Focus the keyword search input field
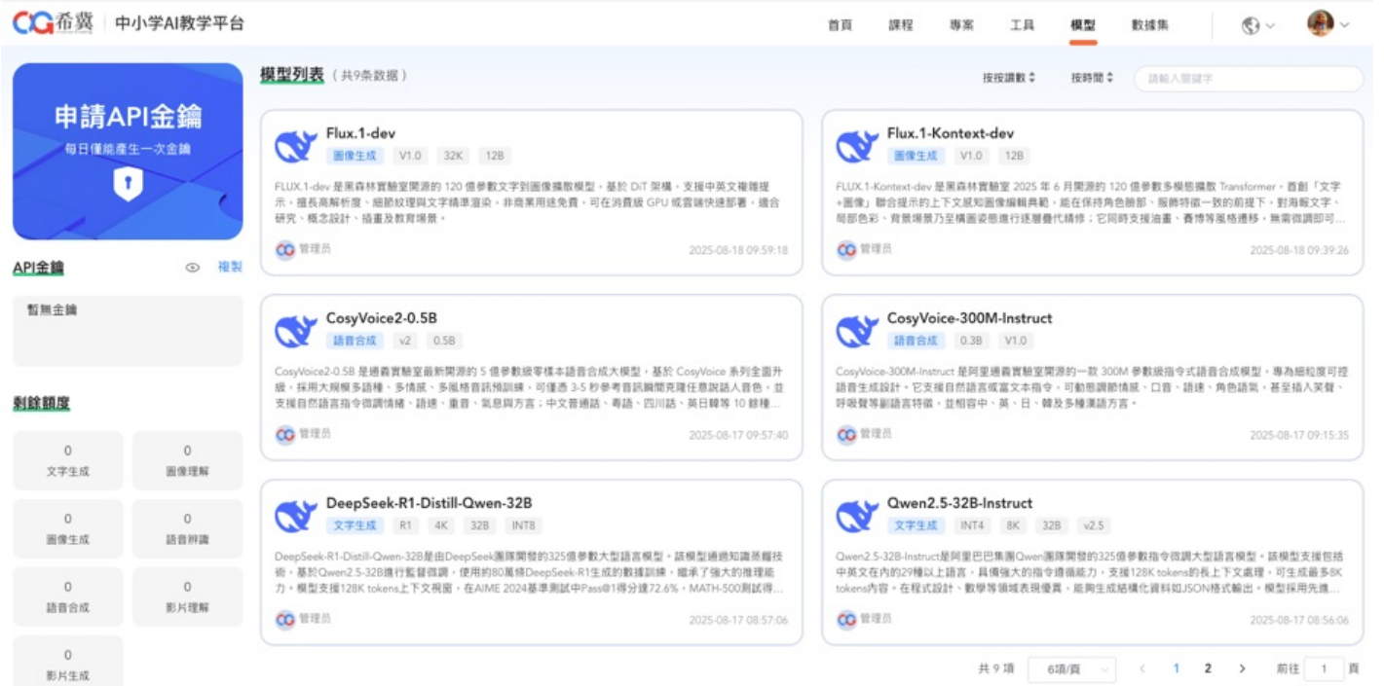 (1249, 79)
